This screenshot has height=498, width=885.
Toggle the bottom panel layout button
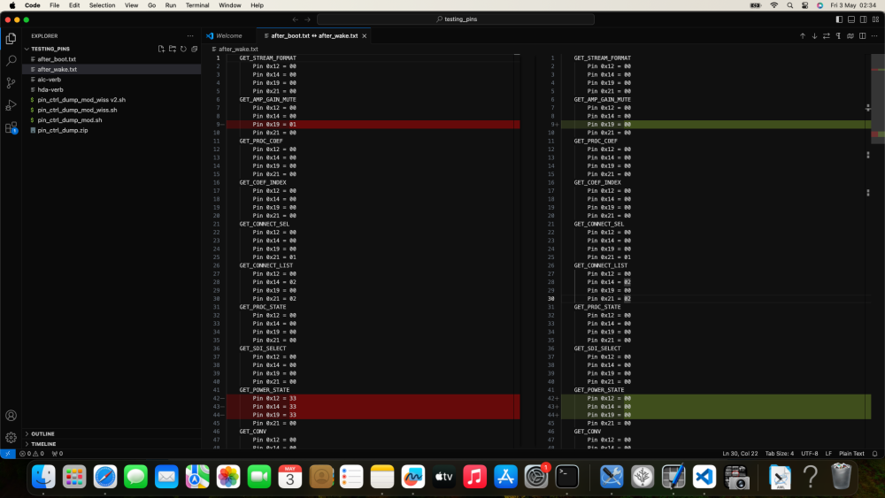(x=851, y=19)
